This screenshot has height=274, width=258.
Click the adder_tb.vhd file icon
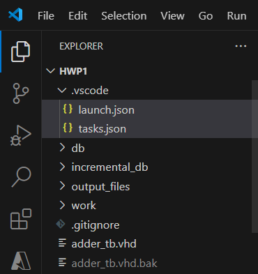[x=62, y=243]
